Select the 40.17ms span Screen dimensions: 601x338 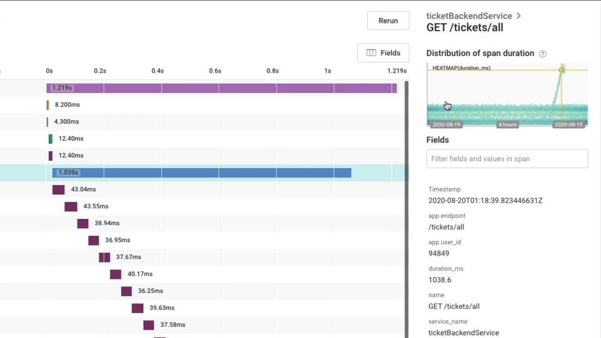point(116,274)
